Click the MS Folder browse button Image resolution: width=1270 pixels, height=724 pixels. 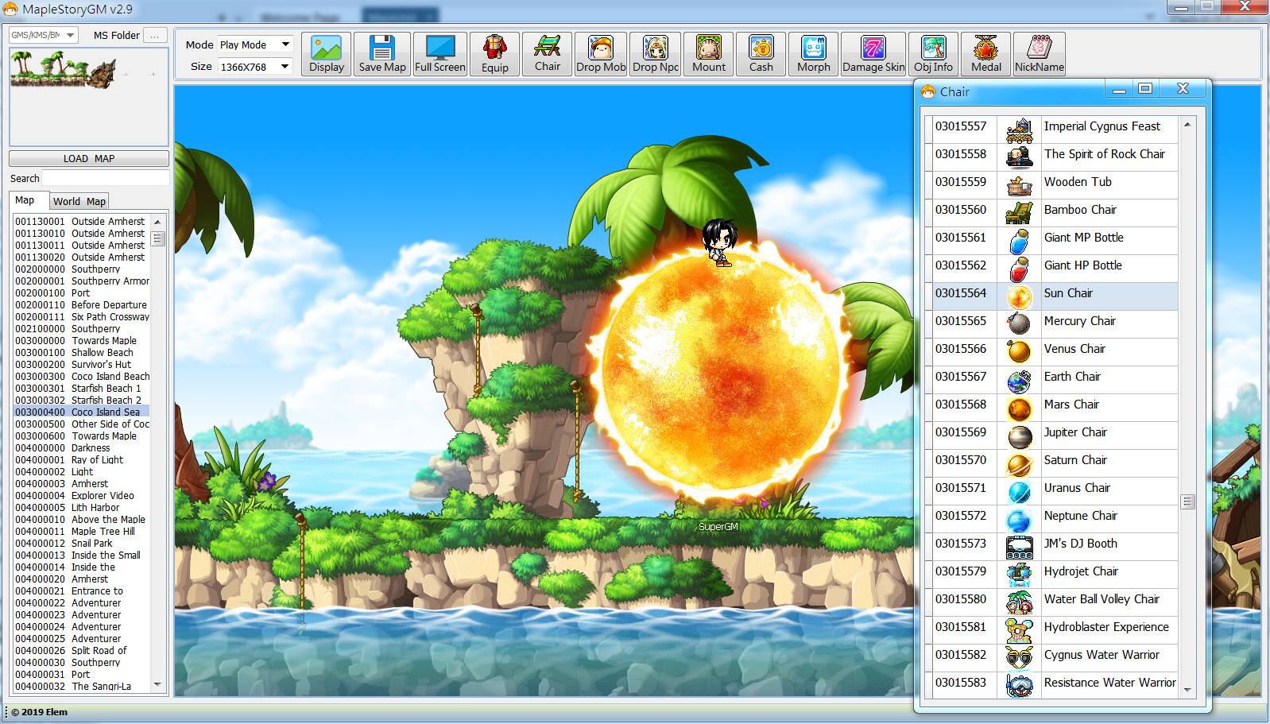click(155, 35)
